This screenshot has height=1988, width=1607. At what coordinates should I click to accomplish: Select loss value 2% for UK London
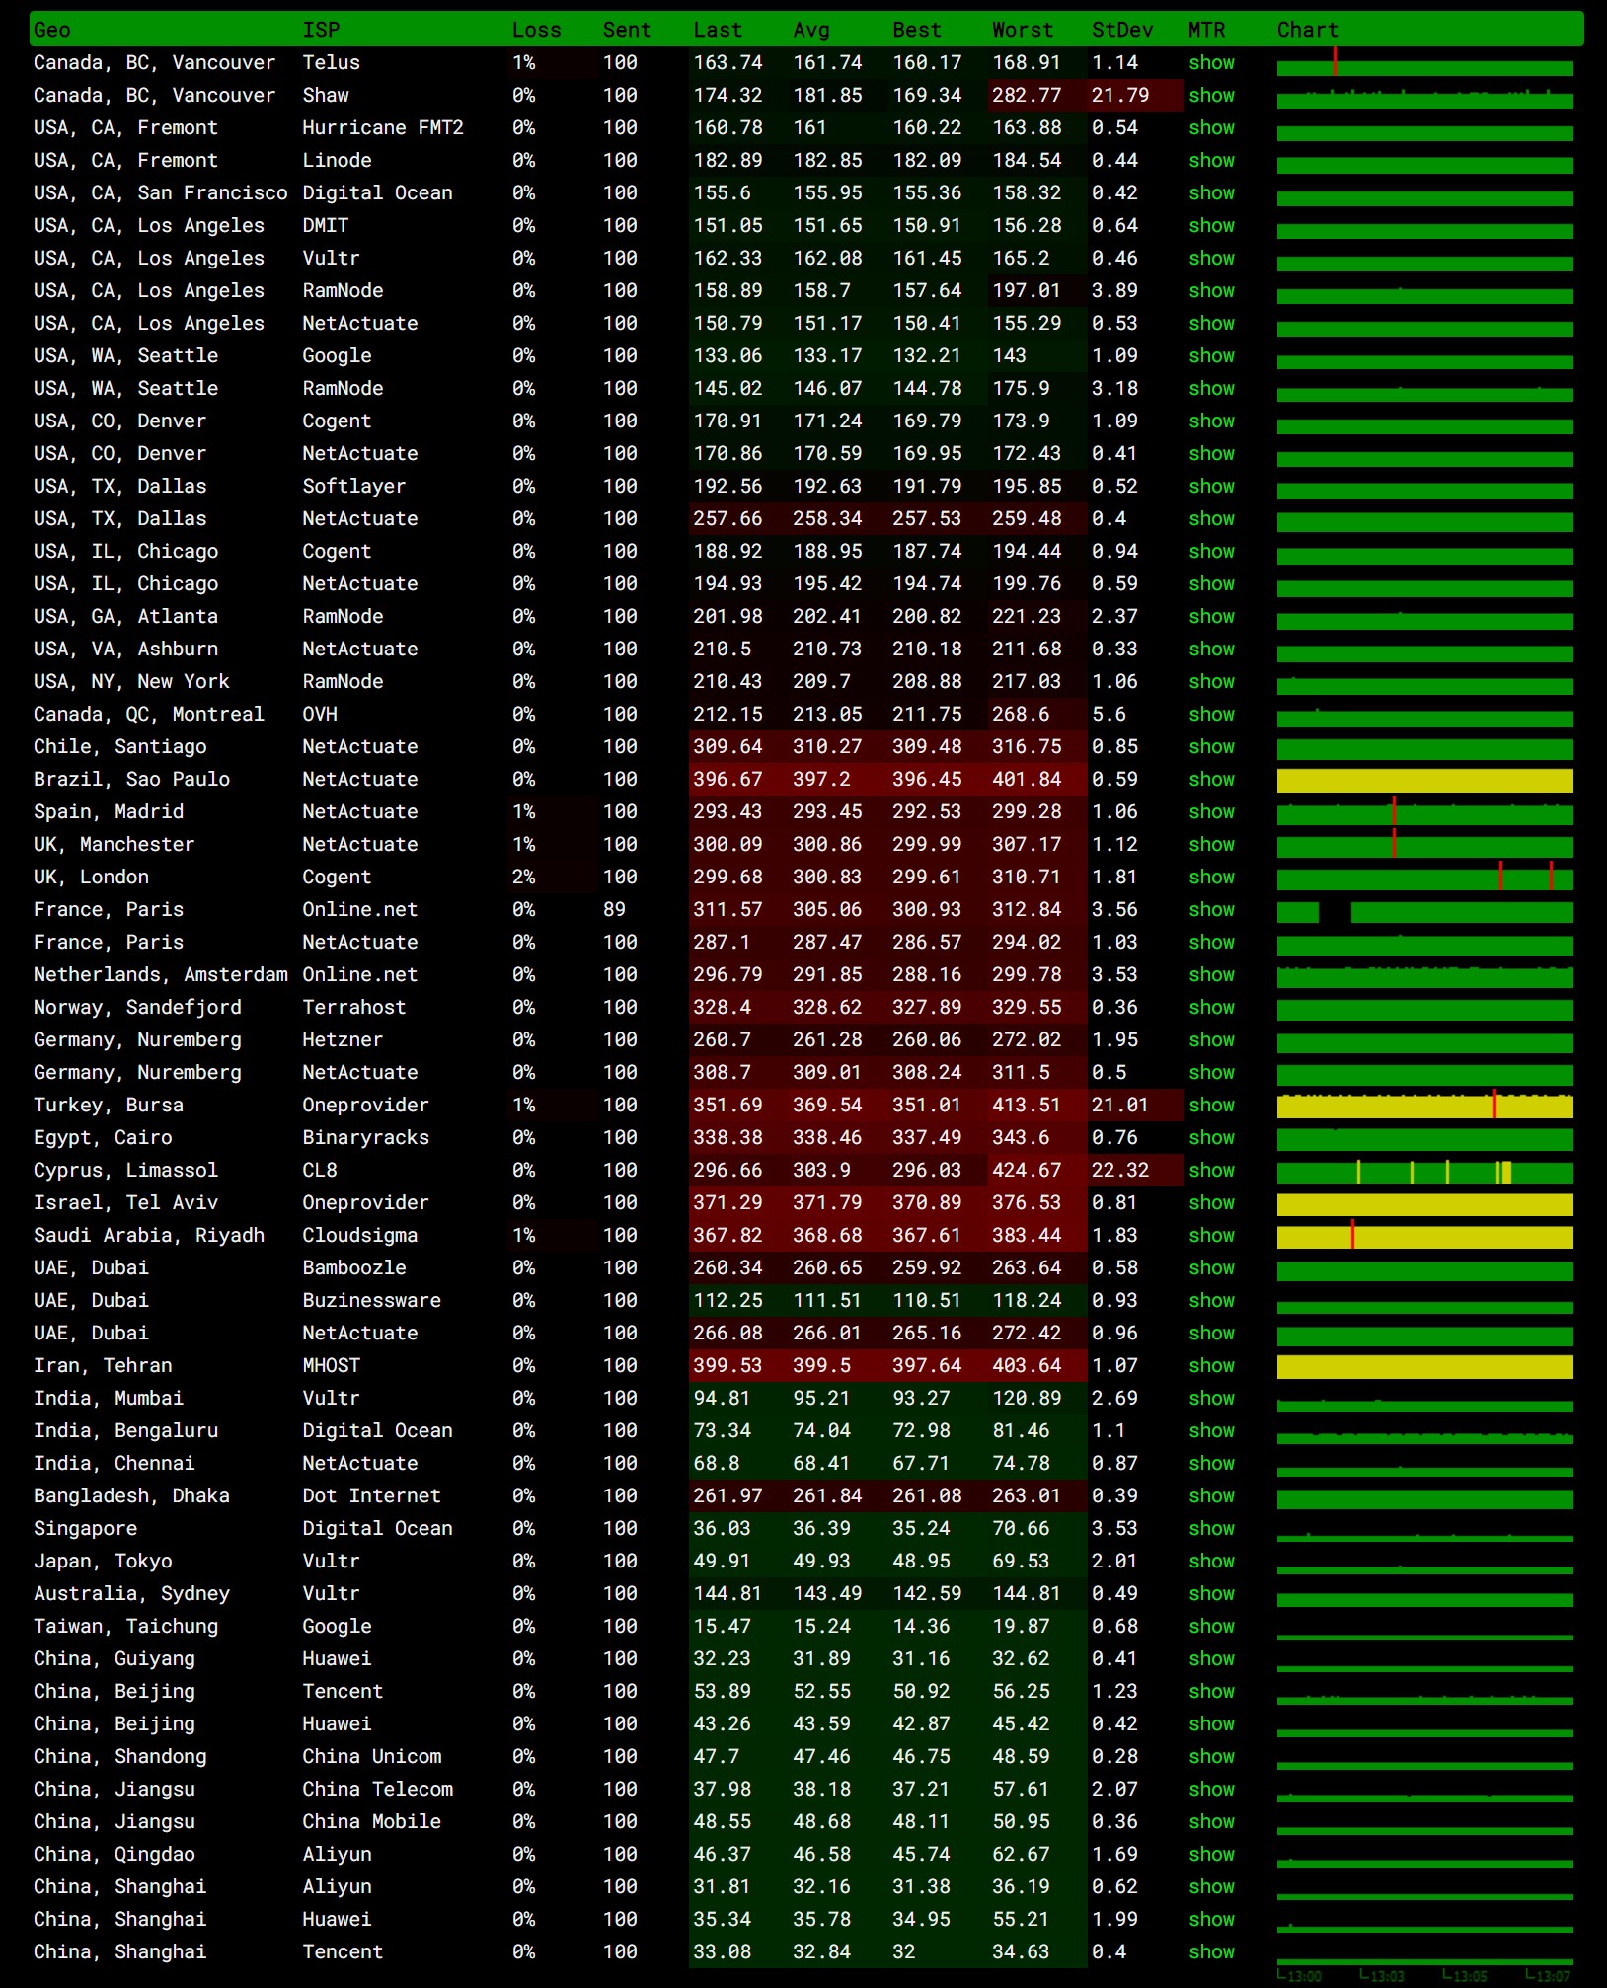(523, 877)
